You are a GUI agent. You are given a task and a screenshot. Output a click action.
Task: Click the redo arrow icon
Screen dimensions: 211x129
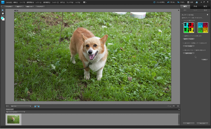[178, 2]
